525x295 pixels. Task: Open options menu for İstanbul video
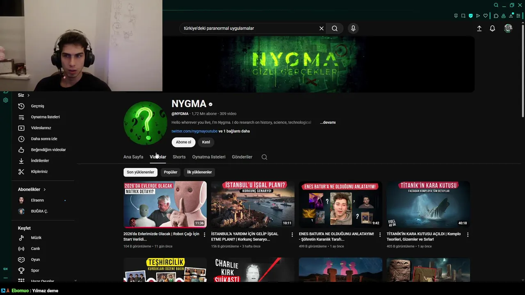[292, 235]
